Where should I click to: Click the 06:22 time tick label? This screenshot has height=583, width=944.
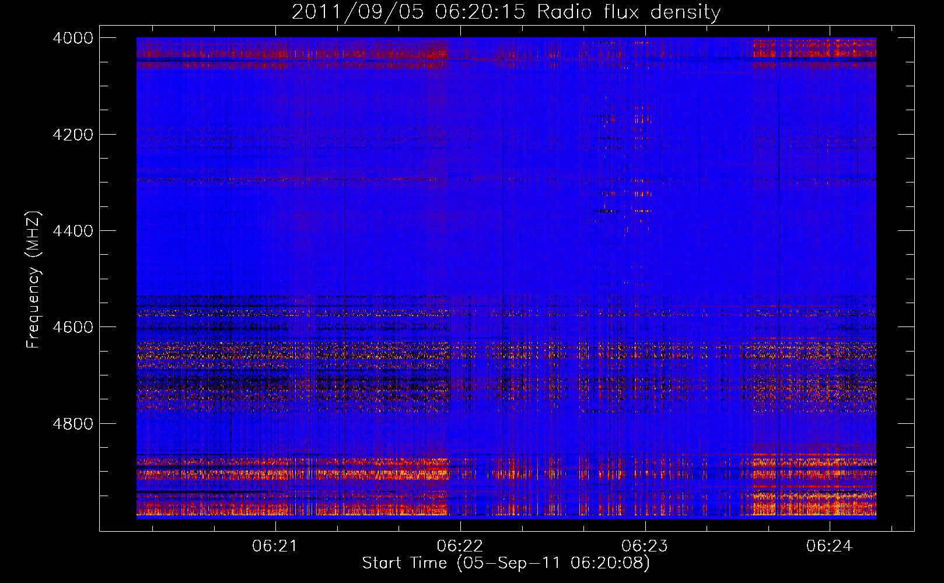point(460,546)
